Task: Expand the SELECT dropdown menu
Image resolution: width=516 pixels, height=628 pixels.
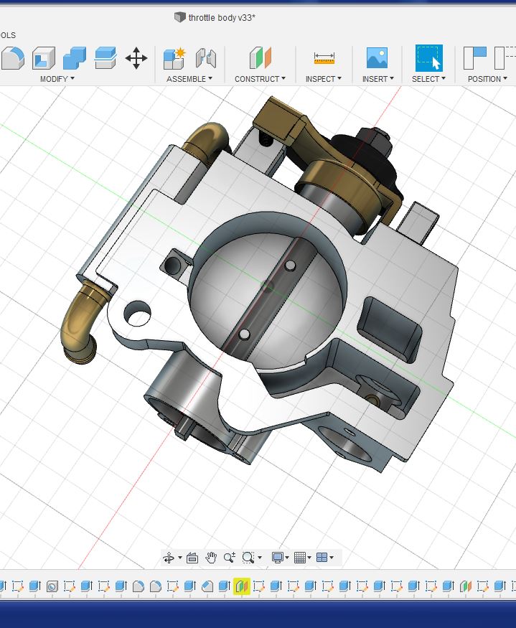Action: (x=428, y=79)
